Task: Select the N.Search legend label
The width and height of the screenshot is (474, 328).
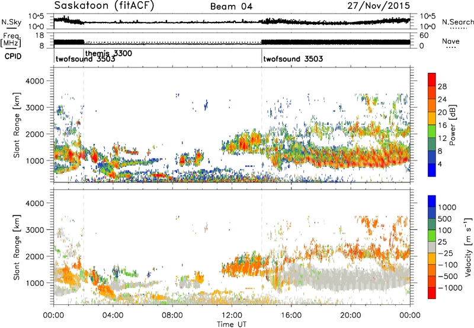Action: (x=458, y=22)
